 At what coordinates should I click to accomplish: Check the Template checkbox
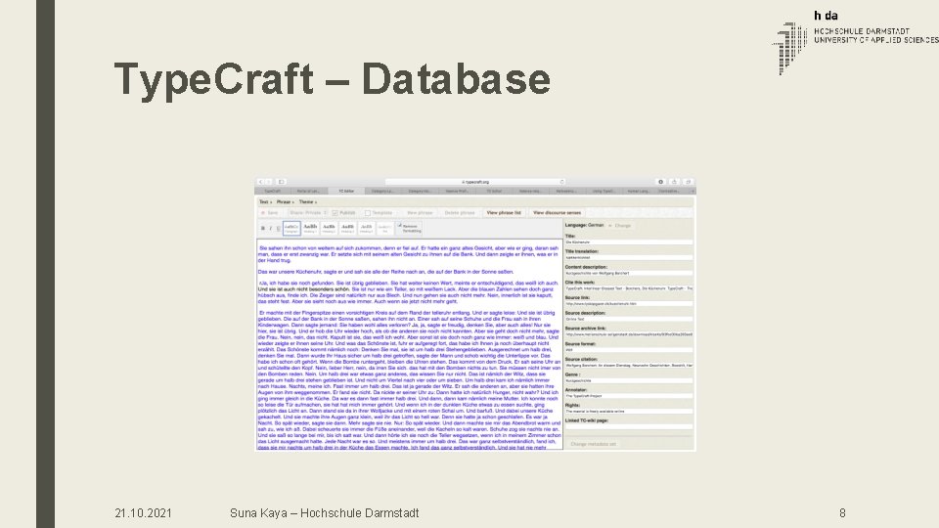368,212
